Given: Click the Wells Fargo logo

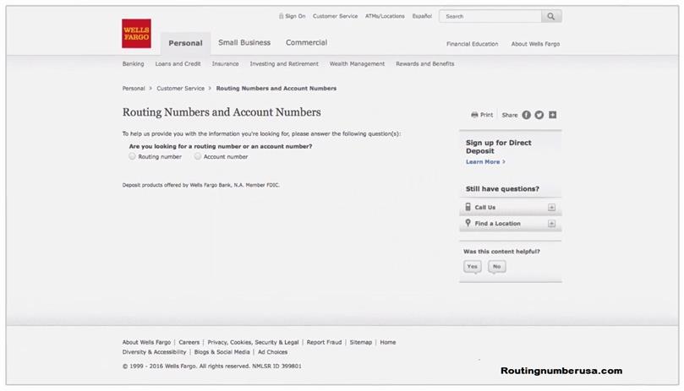Looking at the screenshot, I should [x=136, y=34].
